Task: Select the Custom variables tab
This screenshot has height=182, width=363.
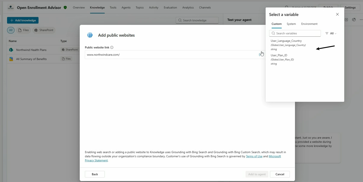Action: [x=276, y=24]
